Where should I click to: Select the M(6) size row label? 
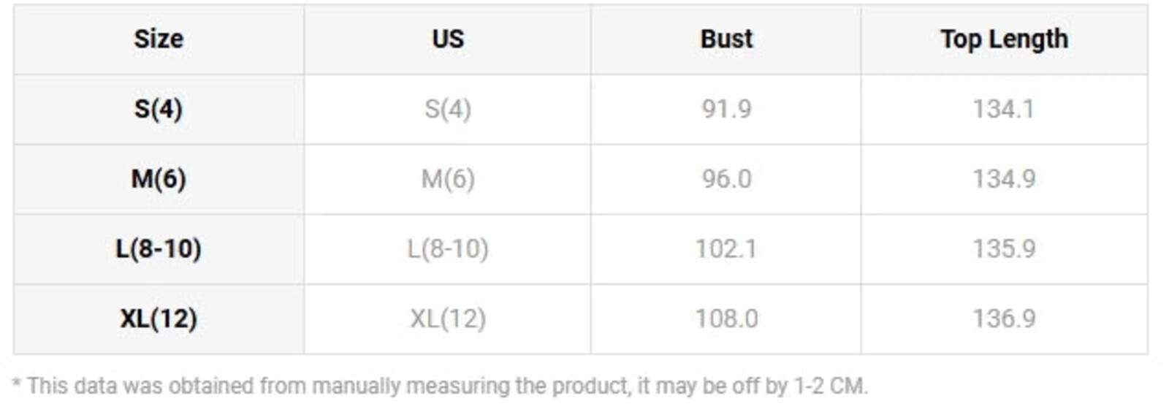click(x=159, y=179)
